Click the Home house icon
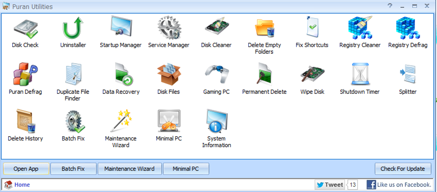437x192 pixels. (x=9, y=184)
